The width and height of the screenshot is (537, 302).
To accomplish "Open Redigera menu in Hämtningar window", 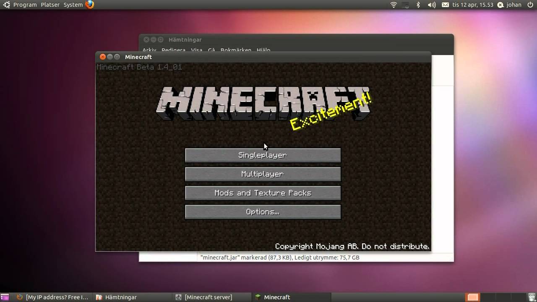I will [173, 50].
